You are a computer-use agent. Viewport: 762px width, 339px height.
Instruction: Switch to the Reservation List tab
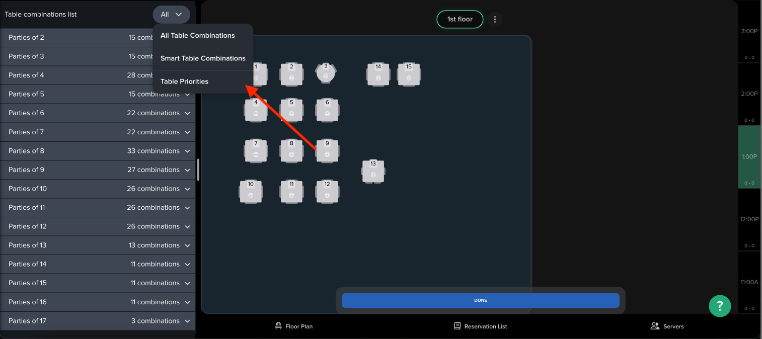[480, 326]
